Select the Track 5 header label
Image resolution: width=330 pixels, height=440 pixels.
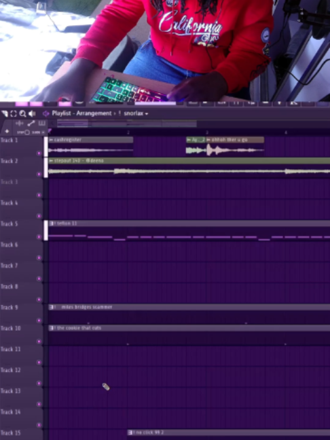(9, 223)
